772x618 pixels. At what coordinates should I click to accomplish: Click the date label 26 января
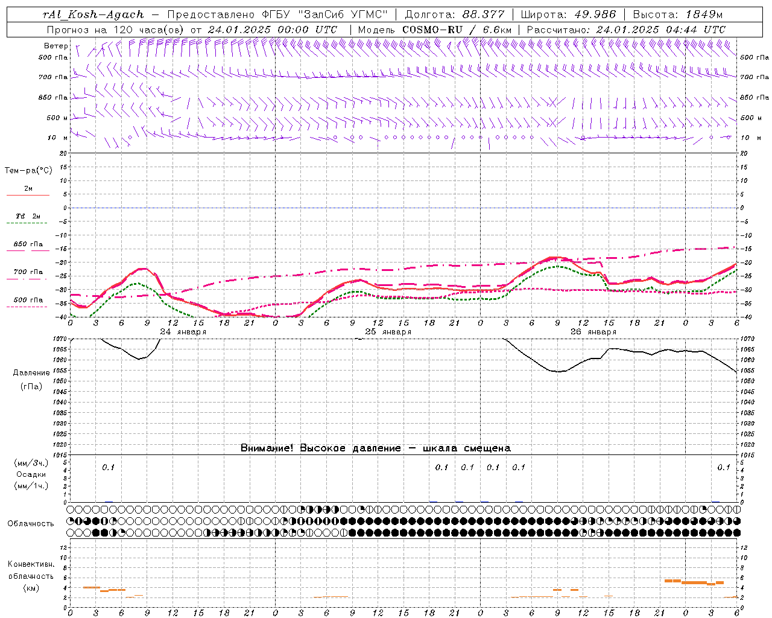point(593,332)
